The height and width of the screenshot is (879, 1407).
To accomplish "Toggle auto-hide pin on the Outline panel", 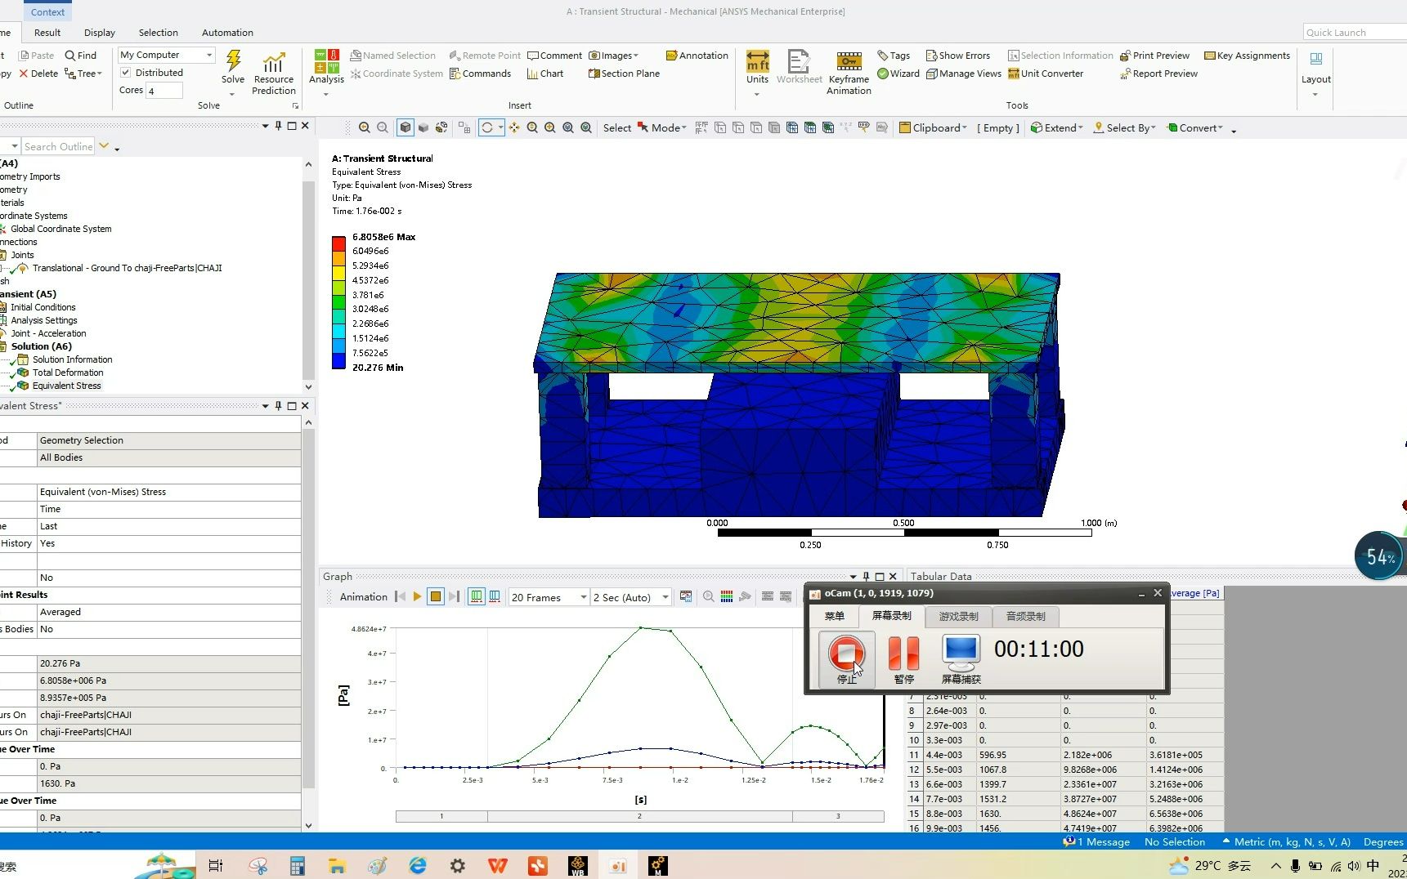I will (x=278, y=126).
